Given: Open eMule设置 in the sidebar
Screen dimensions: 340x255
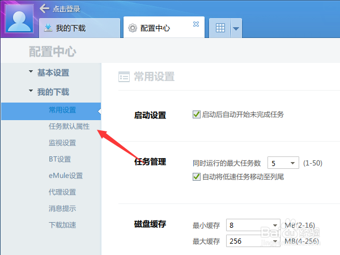Looking at the screenshot, I should click(66, 176).
